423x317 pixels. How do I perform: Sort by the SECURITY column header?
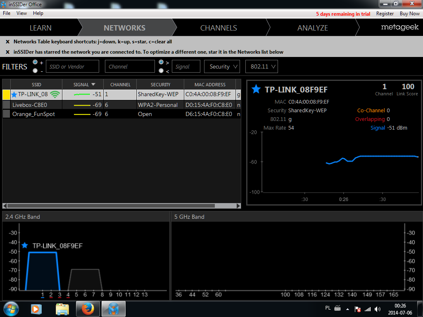tap(160, 84)
